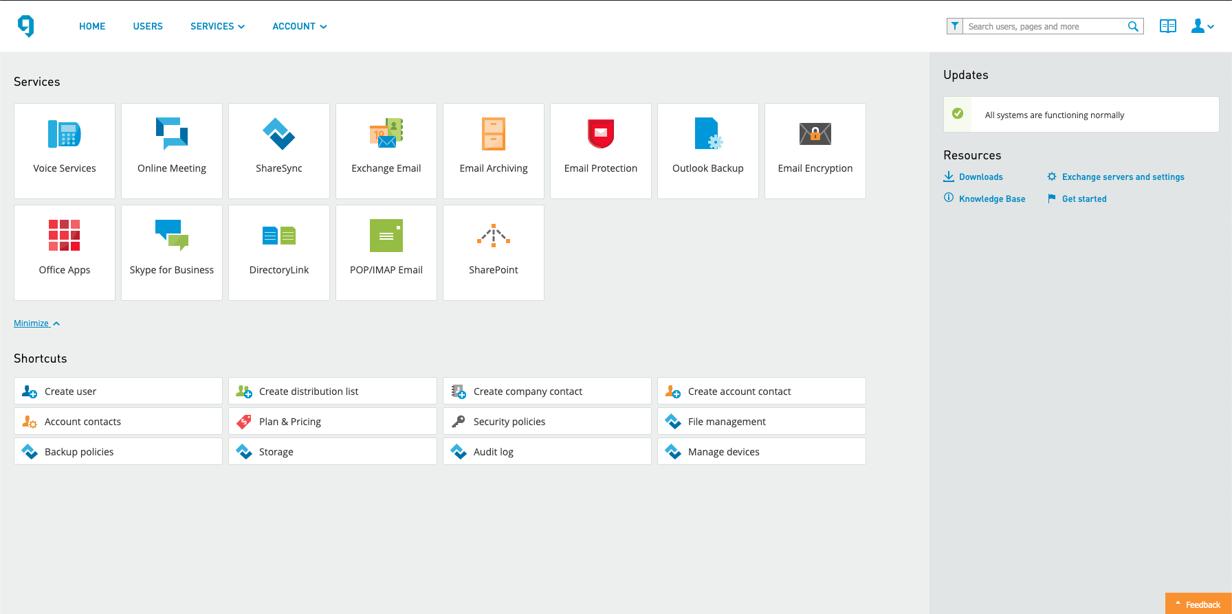Click the magnifier search icon
This screenshot has width=1232, height=614.
coord(1133,26)
